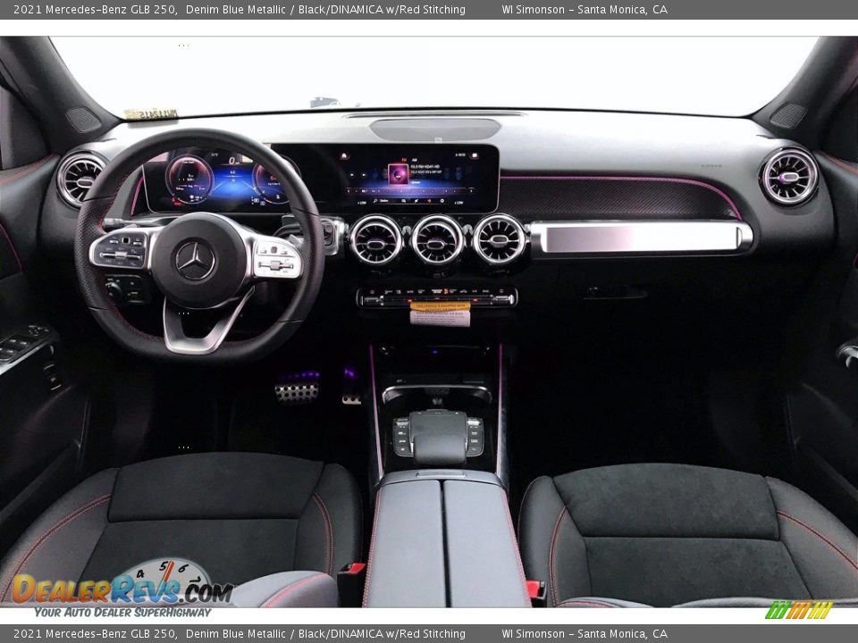Click the driver-side round air vent
This screenshot has width=858, height=643.
(81, 179)
